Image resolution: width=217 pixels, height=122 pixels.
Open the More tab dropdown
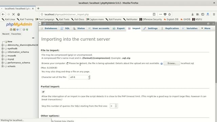tap(206, 28)
